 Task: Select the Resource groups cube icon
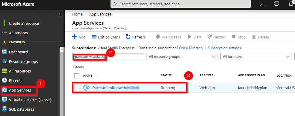coord(4,61)
